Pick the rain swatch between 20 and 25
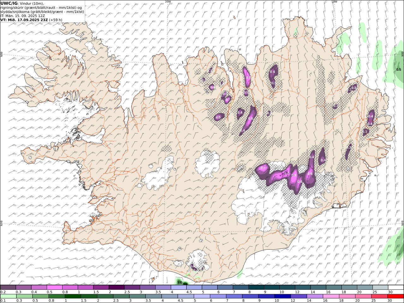 (x=363, y=296)
